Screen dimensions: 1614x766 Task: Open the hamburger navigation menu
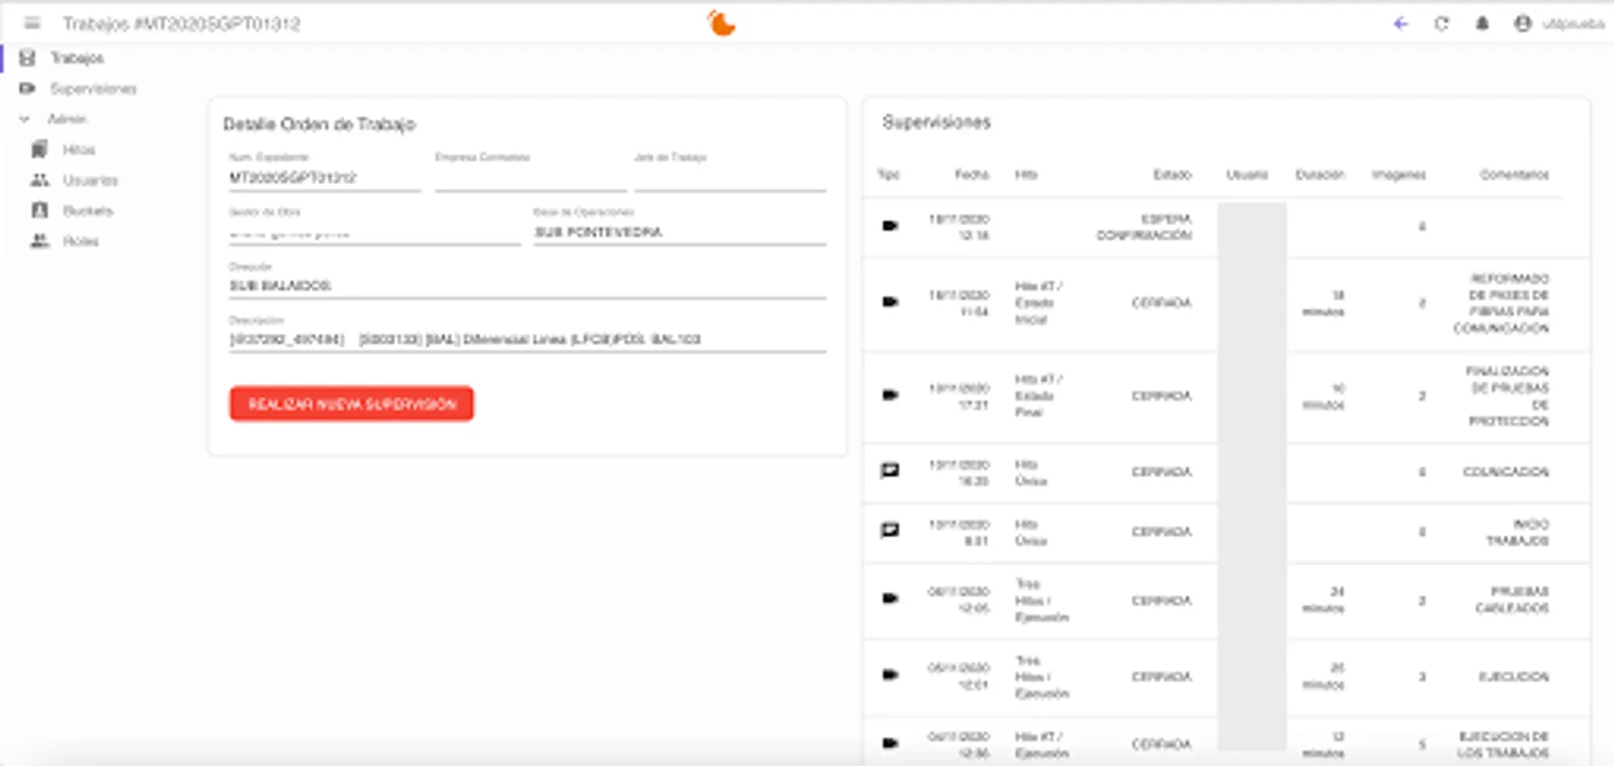pyautogui.click(x=31, y=24)
